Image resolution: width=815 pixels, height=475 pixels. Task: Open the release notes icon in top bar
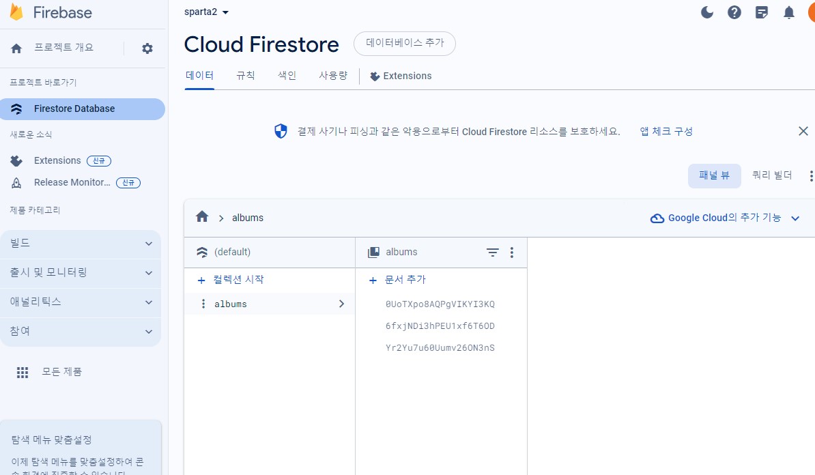762,12
